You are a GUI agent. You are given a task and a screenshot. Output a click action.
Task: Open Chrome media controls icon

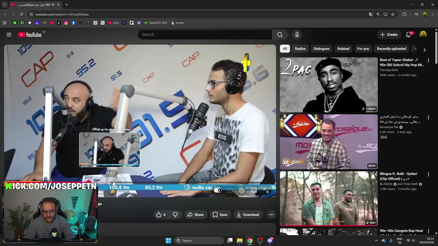pyautogui.click(x=416, y=14)
